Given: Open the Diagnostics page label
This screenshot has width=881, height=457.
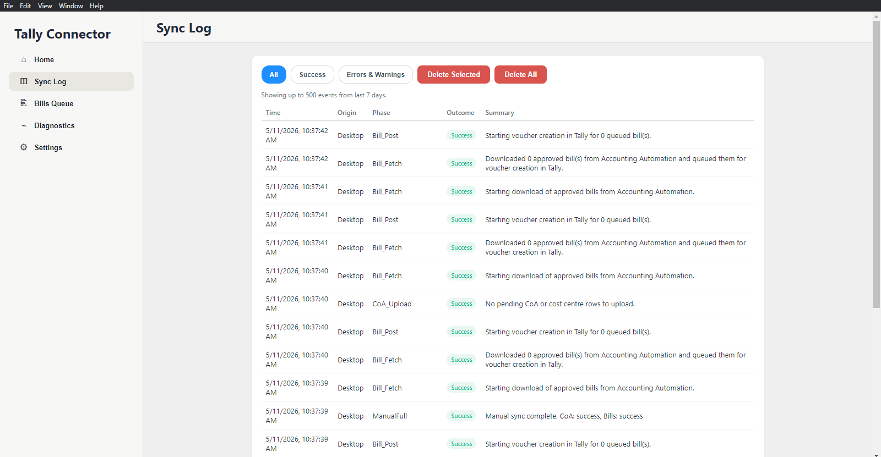Looking at the screenshot, I should pyautogui.click(x=55, y=125).
